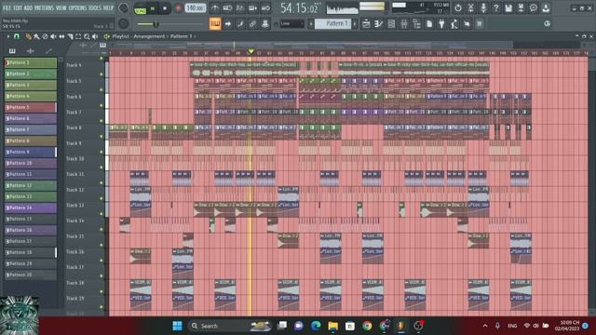Open the audio editor scissors icon
Image resolution: width=596 pixels, height=335 pixels.
pyautogui.click(x=470, y=7)
